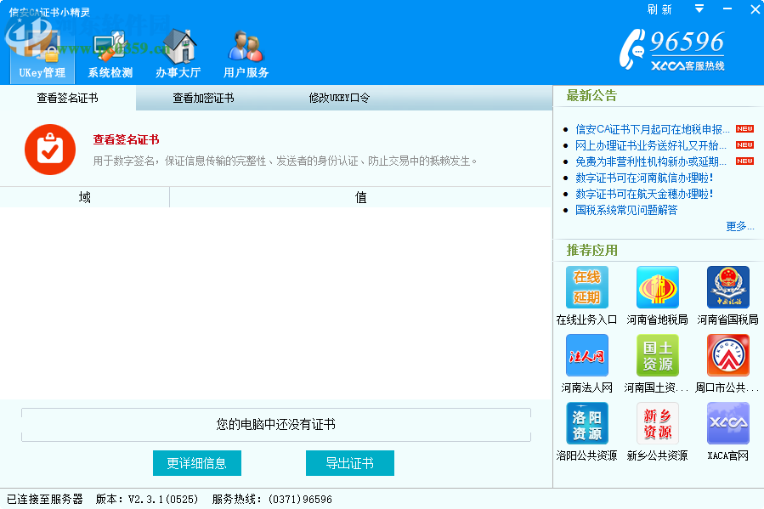Expand the title bar dropdown arrow
The height and width of the screenshot is (509, 764).
699,9
